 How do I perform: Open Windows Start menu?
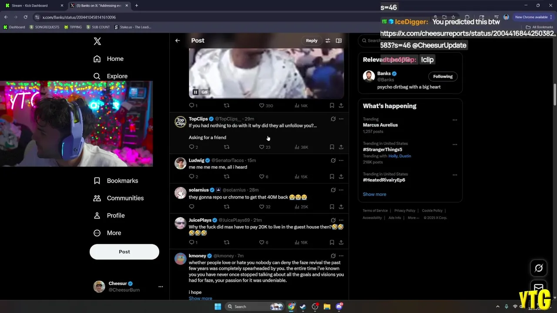coord(218,306)
